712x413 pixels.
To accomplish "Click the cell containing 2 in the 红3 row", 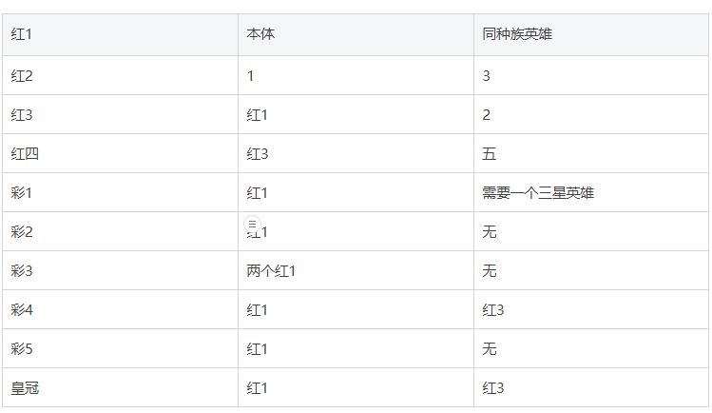I will [487, 115].
